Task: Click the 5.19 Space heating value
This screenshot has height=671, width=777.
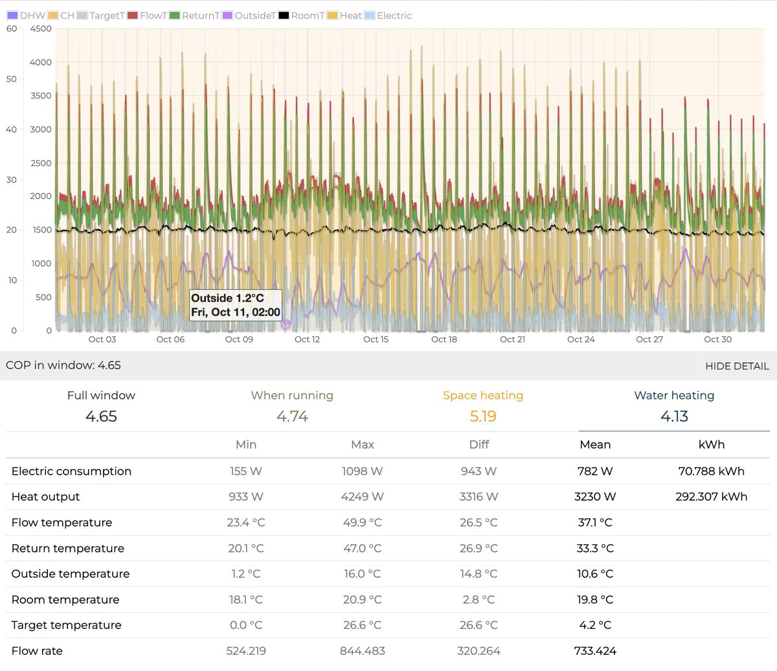Action: point(483,416)
